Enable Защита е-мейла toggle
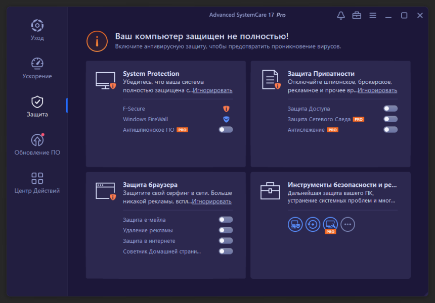435x303 pixels. coord(226,220)
